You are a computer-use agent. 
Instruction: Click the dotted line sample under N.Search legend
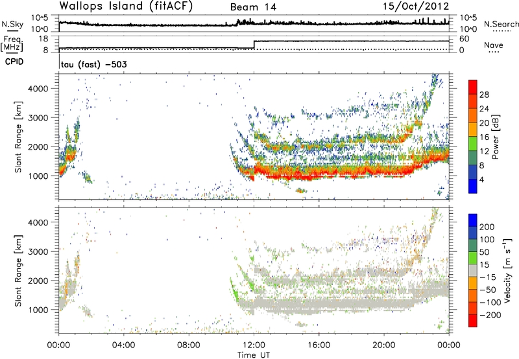click(502, 31)
